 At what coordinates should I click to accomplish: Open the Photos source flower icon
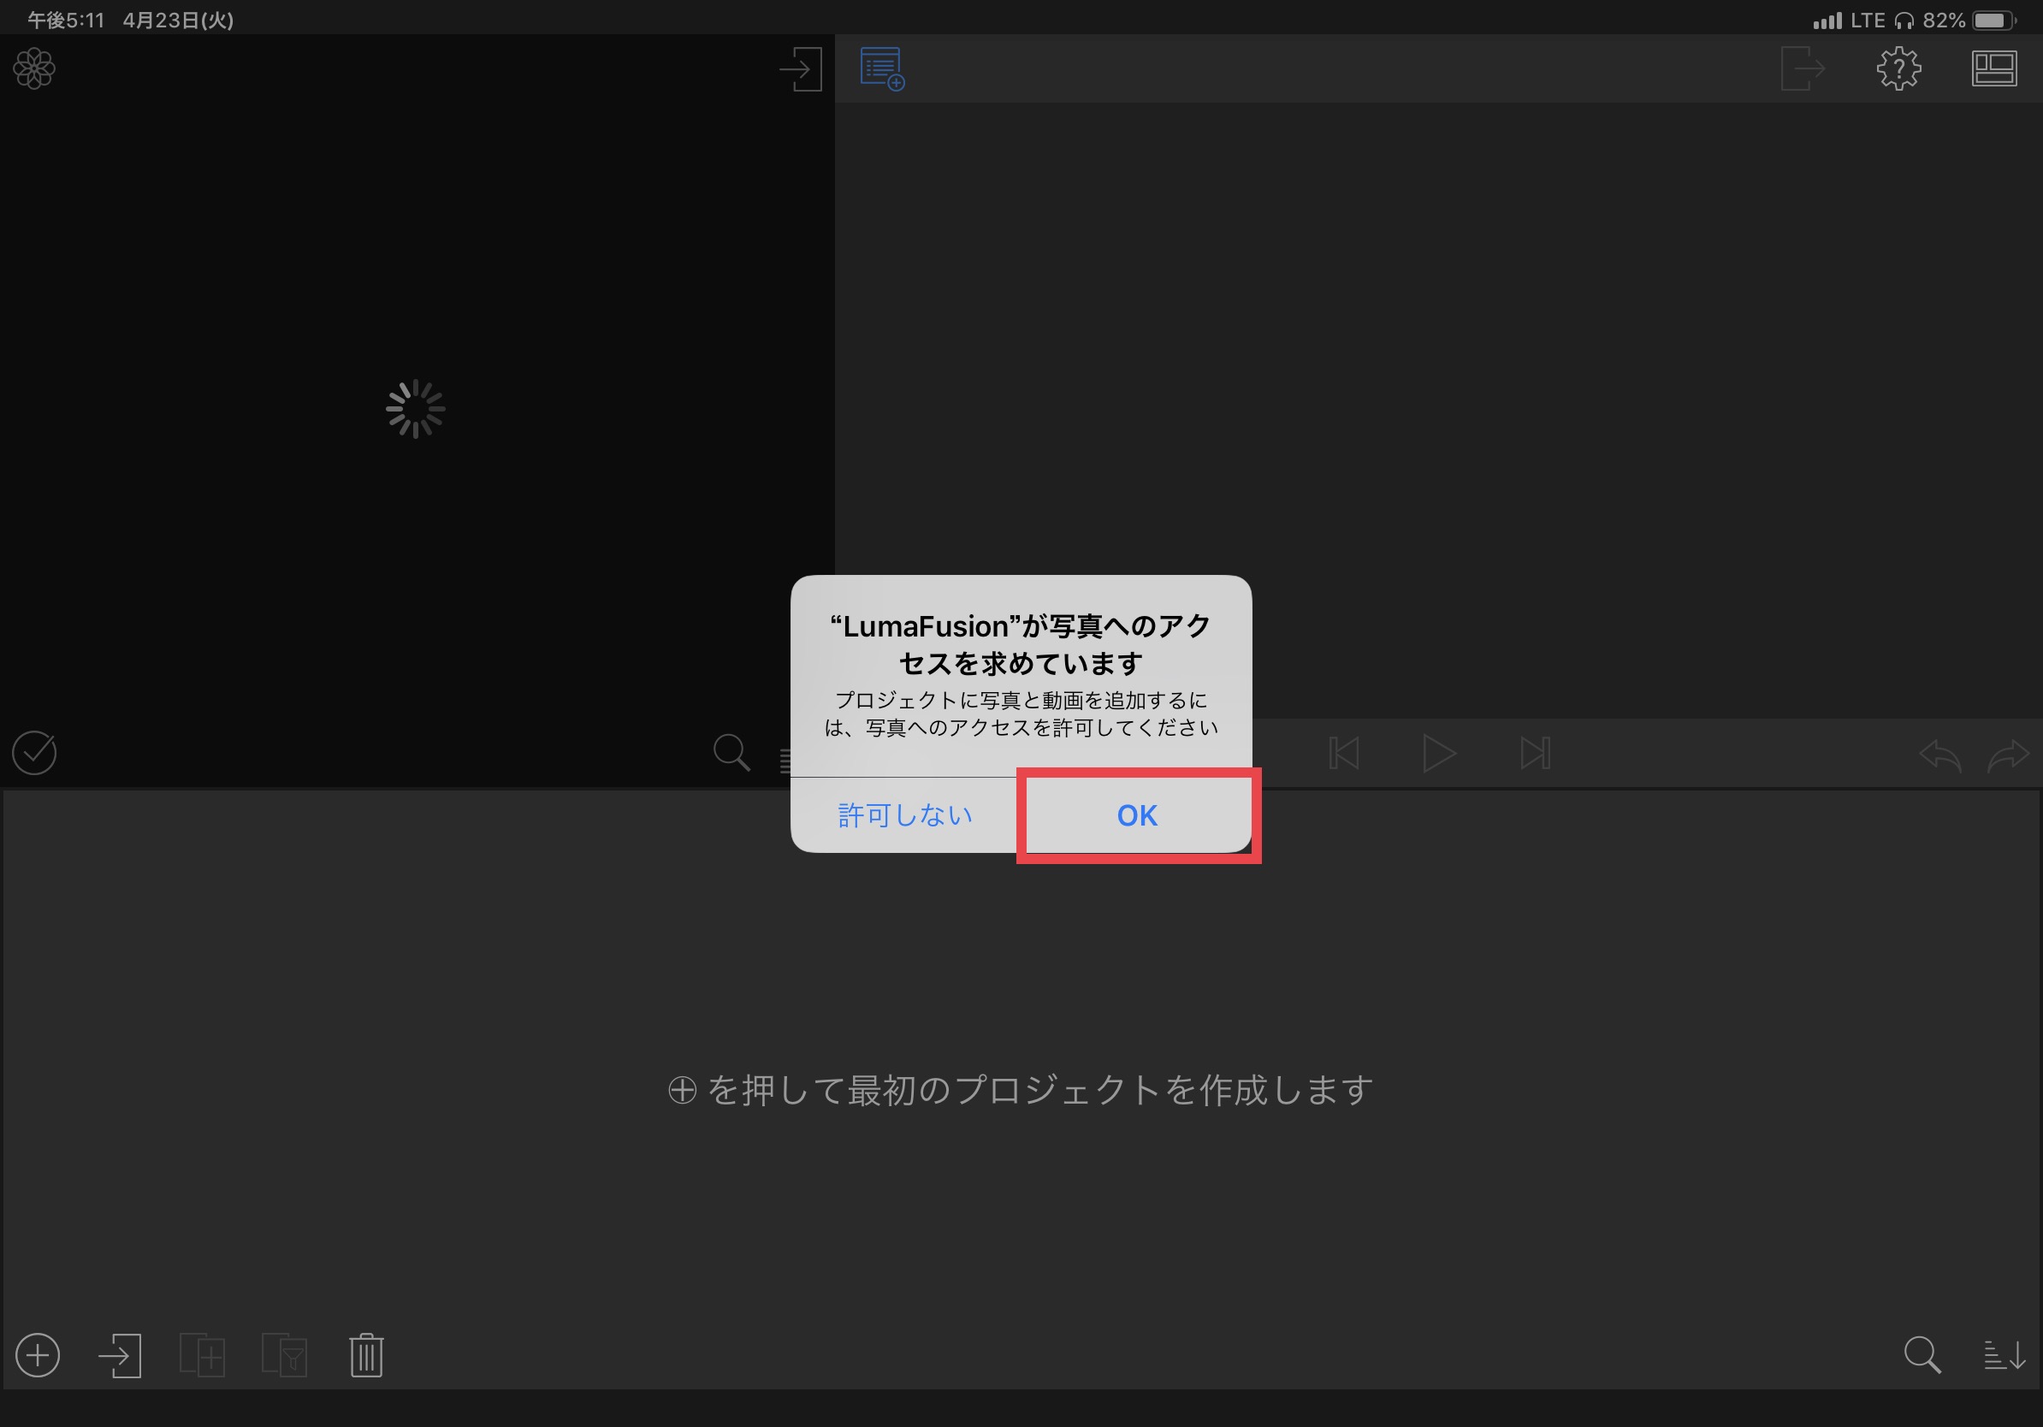(x=34, y=68)
